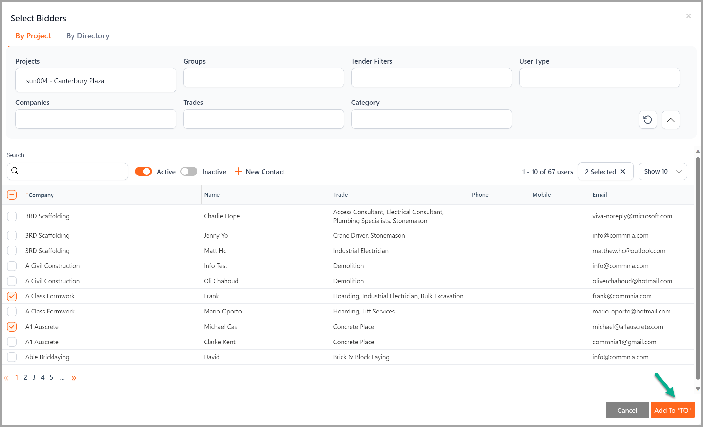
Task: Check the Oli Chahoud row checkbox
Action: coord(12,281)
